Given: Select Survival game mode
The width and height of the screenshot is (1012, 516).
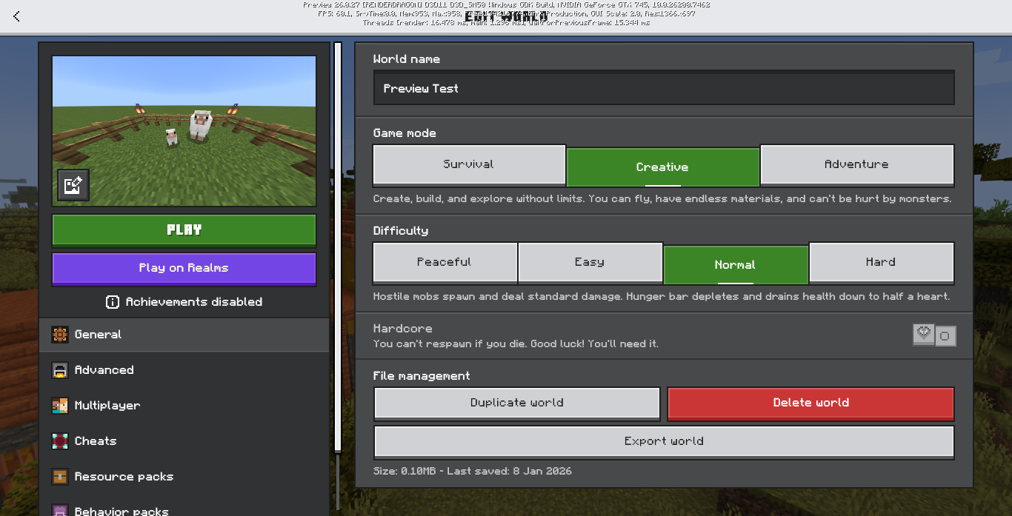Looking at the screenshot, I should click(468, 164).
